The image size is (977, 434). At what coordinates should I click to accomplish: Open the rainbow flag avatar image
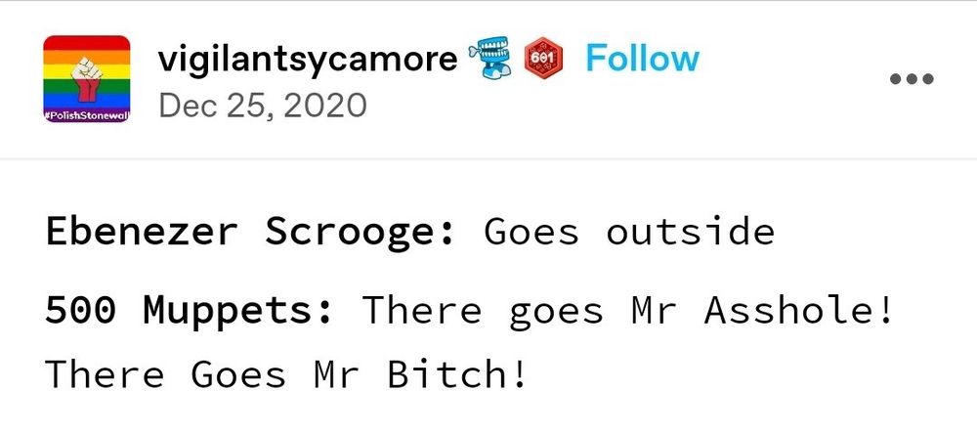[87, 78]
